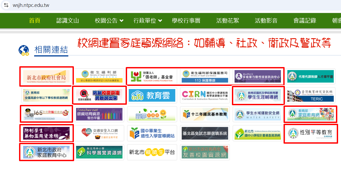This screenshot has width=341, height=172.
Task: Expand the 行政單位 dropdown menu
Action: [148, 21]
